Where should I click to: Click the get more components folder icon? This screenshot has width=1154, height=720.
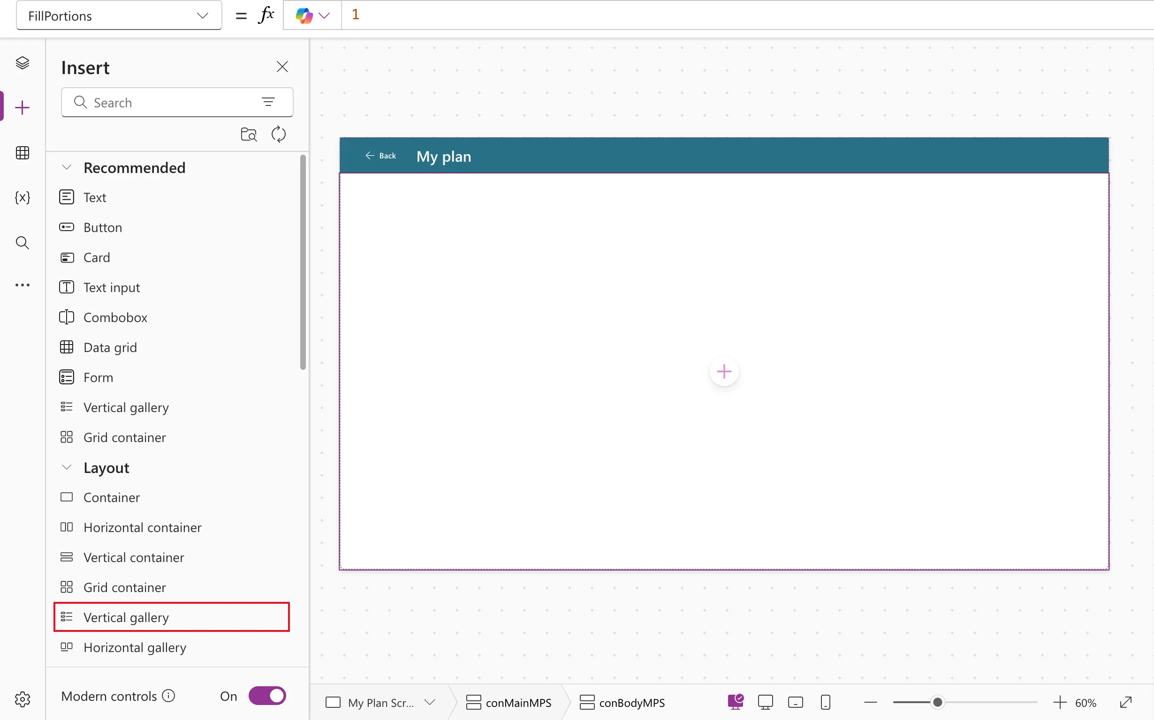click(249, 134)
